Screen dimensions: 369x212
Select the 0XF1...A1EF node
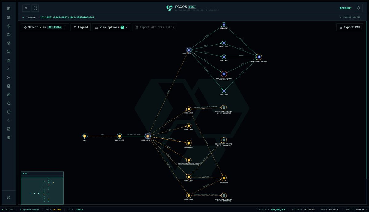tap(224, 57)
